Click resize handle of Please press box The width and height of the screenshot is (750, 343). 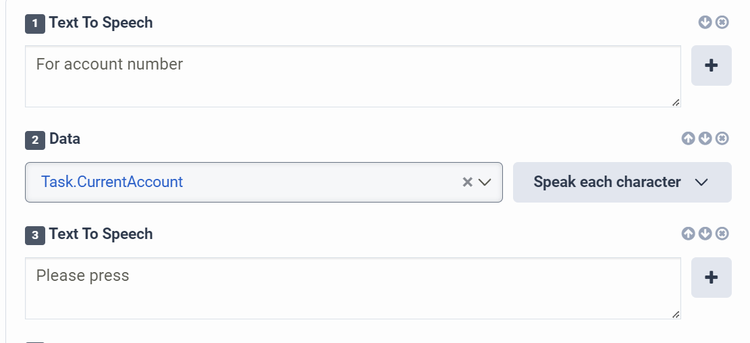click(x=676, y=314)
